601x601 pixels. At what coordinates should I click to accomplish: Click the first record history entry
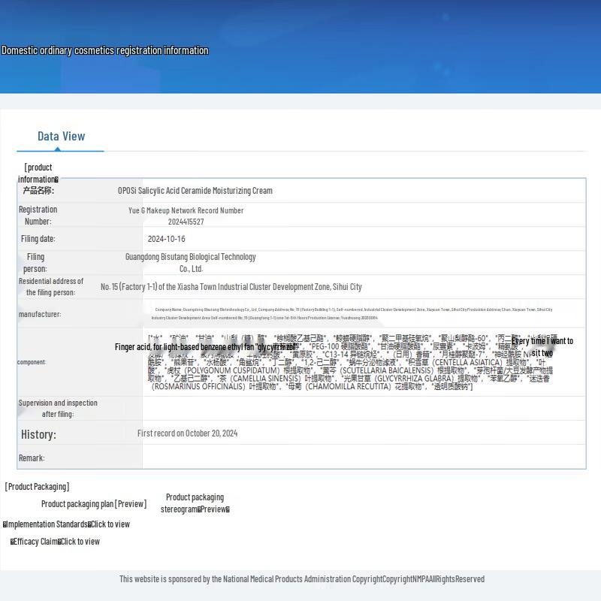(x=187, y=433)
